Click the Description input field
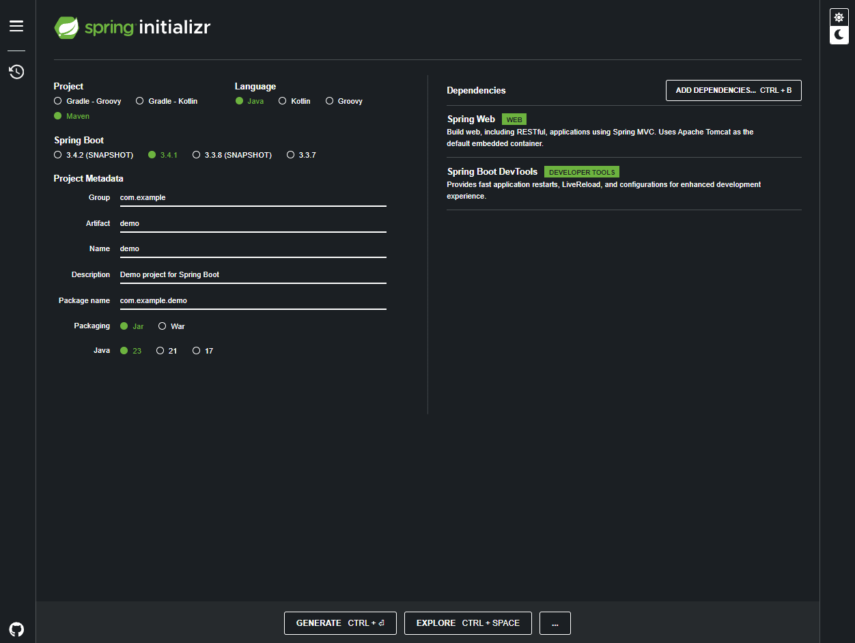The height and width of the screenshot is (643, 855). point(253,274)
